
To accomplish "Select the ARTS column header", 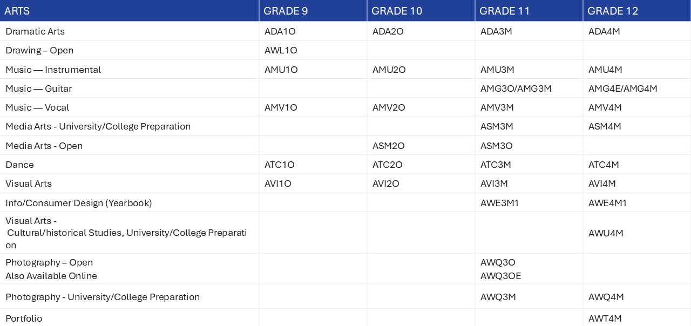I will click(x=130, y=11).
